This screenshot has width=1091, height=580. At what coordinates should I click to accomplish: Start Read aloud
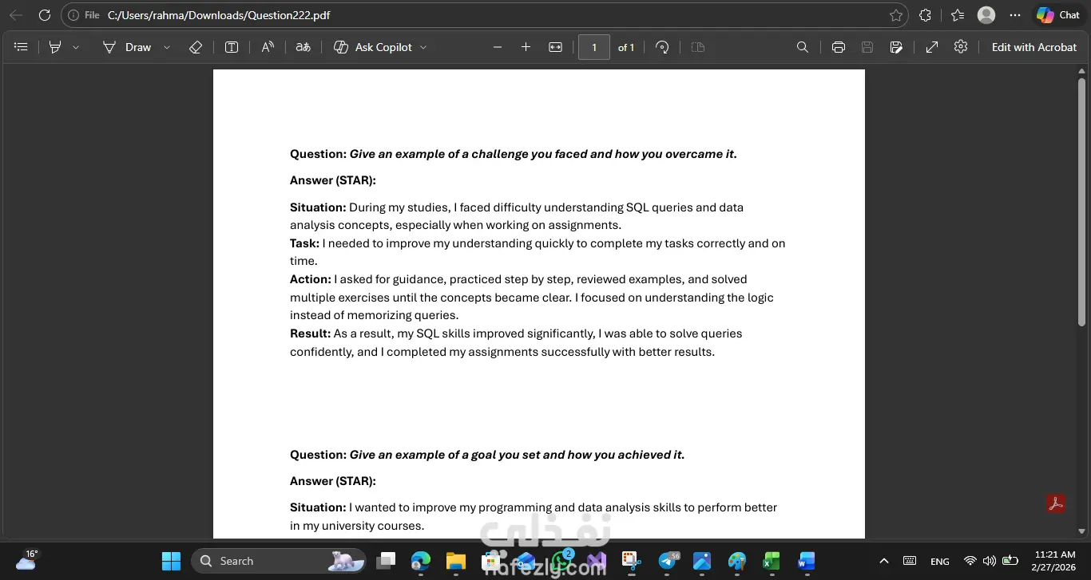(x=268, y=47)
